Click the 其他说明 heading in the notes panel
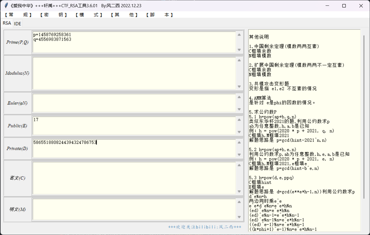The width and height of the screenshot is (370, 235). [x=259, y=37]
